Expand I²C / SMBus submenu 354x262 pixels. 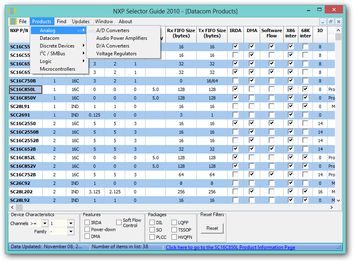[x=59, y=54]
